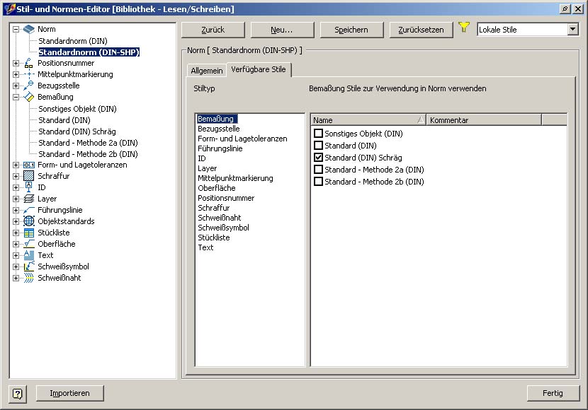588x410 pixels.
Task: Click the yellow filter funnel icon
Action: [464, 27]
